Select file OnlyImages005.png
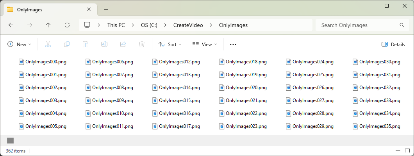 click(x=43, y=126)
